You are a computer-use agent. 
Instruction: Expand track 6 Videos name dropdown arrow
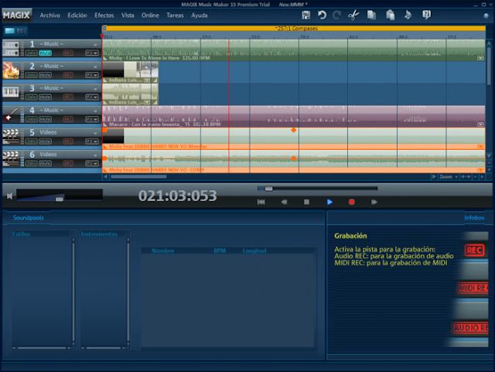pyautogui.click(x=95, y=155)
